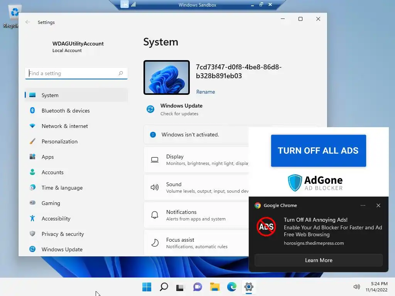Open taskbar Search
The width and height of the screenshot is (395, 296).
click(x=164, y=287)
